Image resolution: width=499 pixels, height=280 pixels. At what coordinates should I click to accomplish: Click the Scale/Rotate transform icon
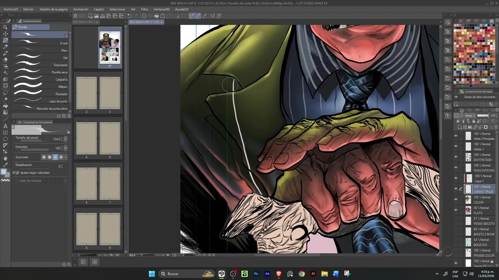tap(163, 16)
